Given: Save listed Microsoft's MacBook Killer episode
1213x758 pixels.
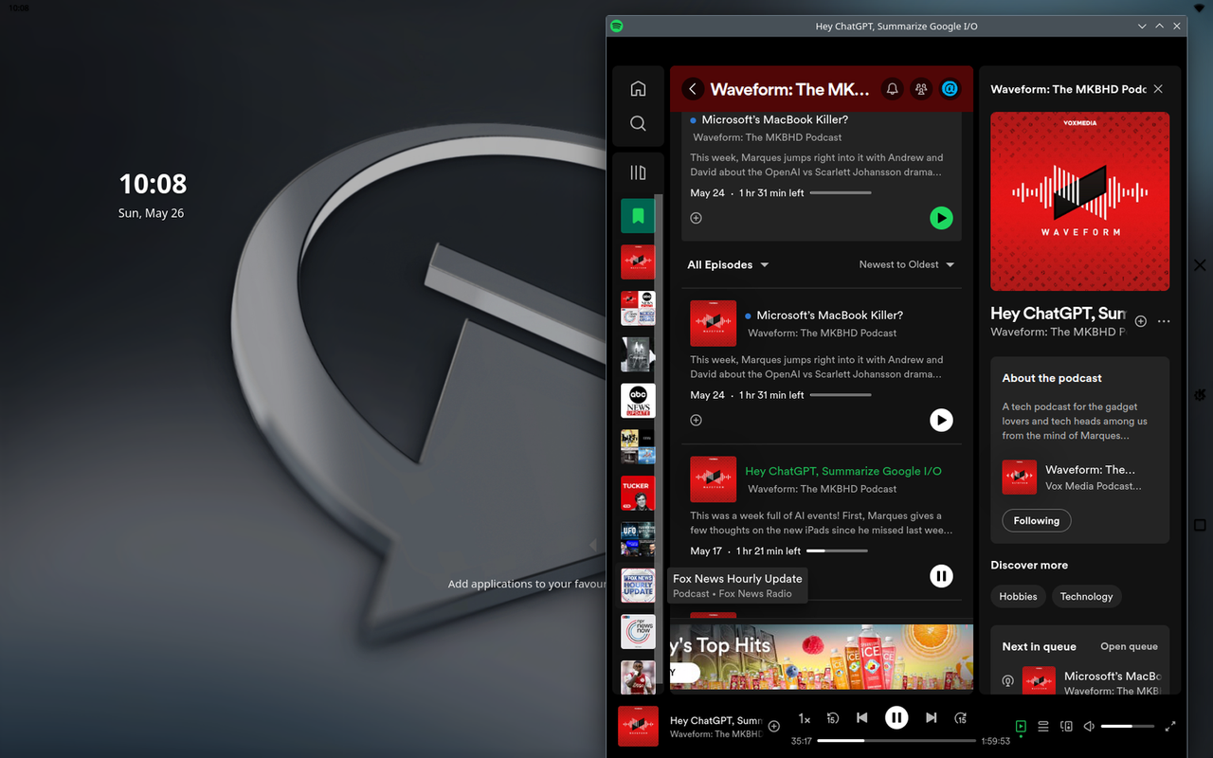Looking at the screenshot, I should 696,420.
